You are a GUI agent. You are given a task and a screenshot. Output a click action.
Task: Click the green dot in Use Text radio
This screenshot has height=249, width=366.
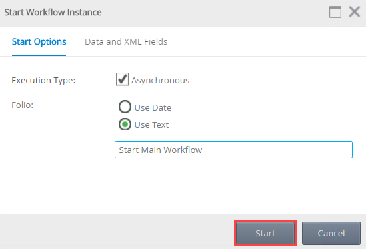pos(125,124)
